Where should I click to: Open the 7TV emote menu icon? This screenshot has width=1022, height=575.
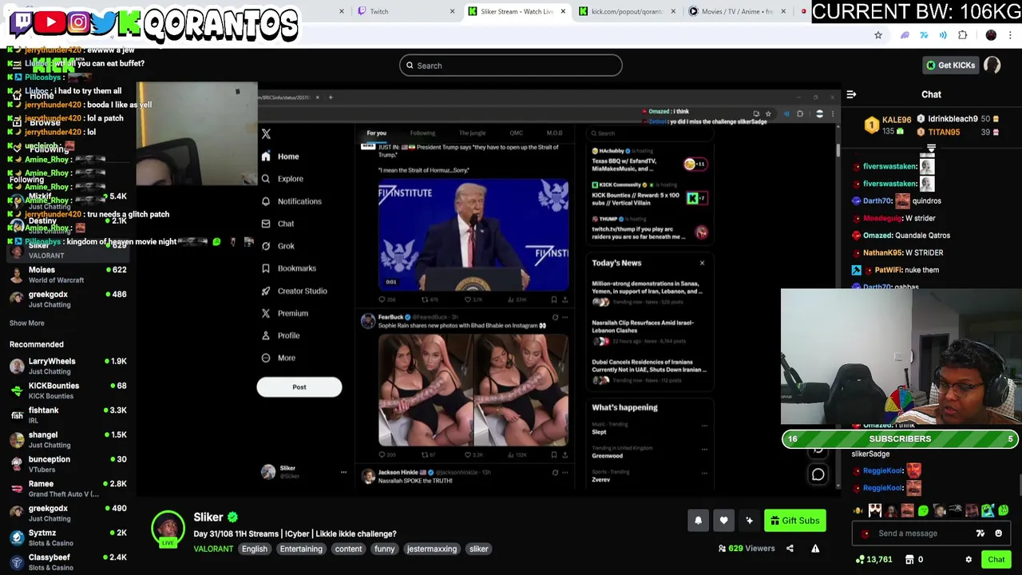coord(980,533)
